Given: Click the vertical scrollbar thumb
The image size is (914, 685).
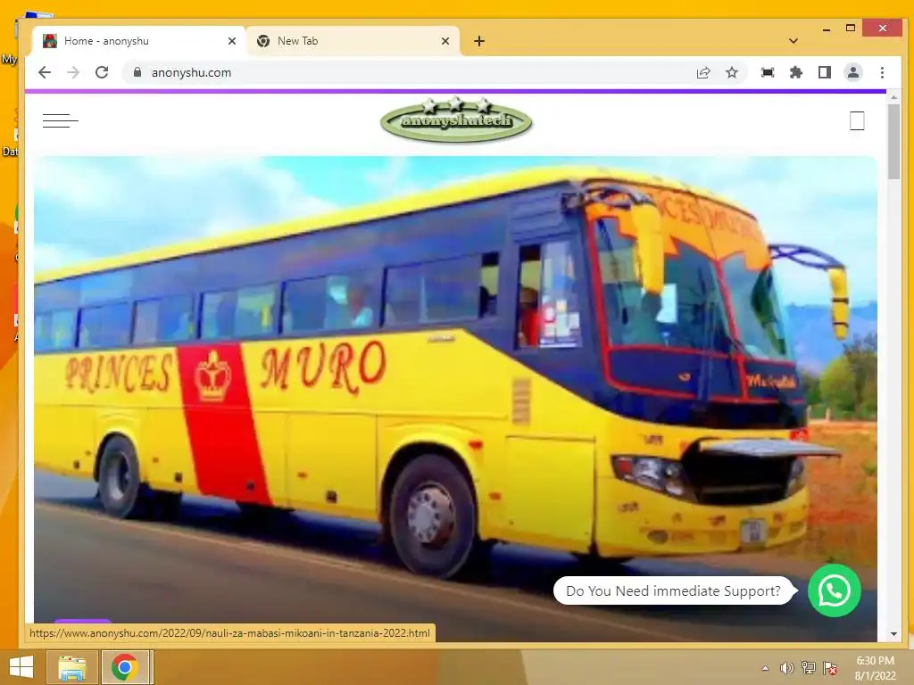Looking at the screenshot, I should click(x=893, y=142).
